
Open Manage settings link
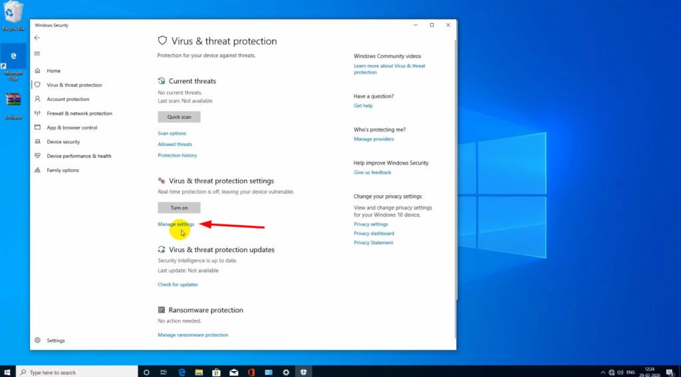176,224
